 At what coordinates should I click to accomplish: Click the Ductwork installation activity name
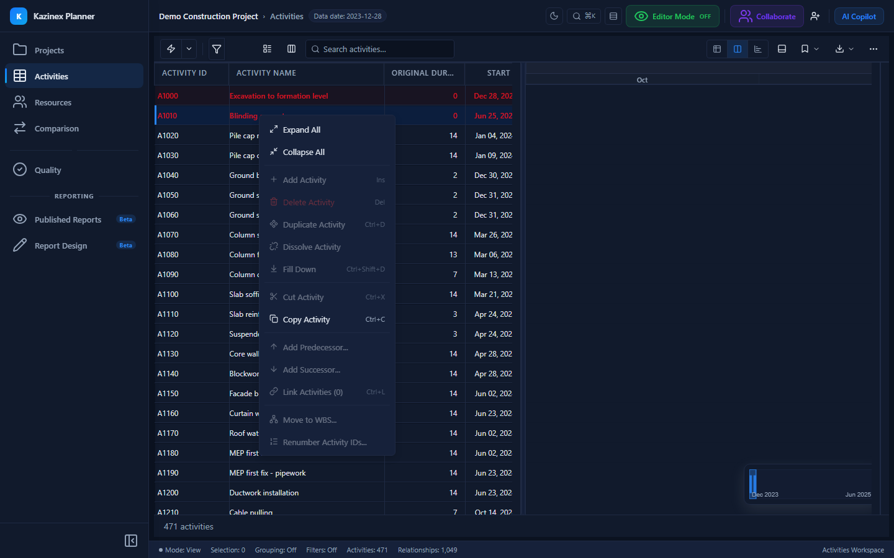[x=264, y=493]
